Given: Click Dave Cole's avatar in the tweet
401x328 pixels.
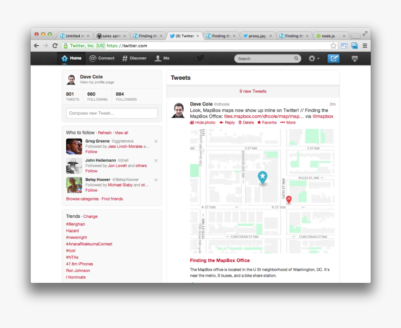Looking at the screenshot, I should (178, 110).
